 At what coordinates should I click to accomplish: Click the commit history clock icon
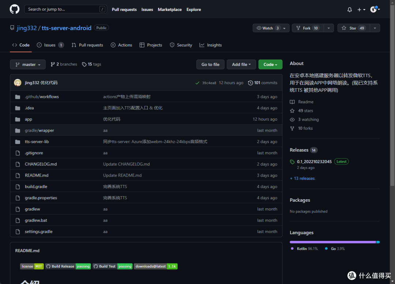click(250, 83)
